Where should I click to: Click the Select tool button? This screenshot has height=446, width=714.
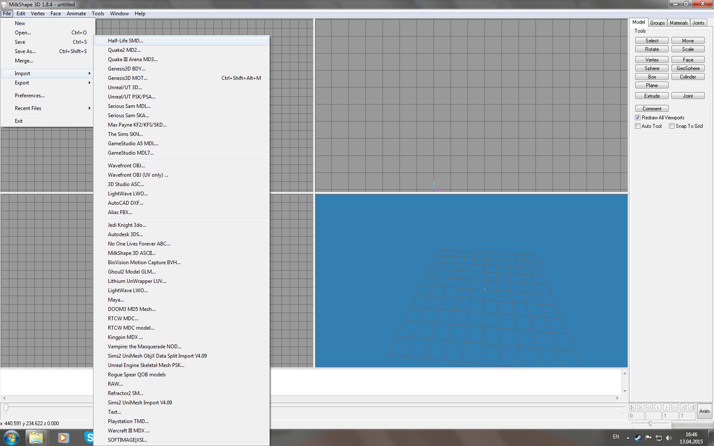[x=652, y=41]
